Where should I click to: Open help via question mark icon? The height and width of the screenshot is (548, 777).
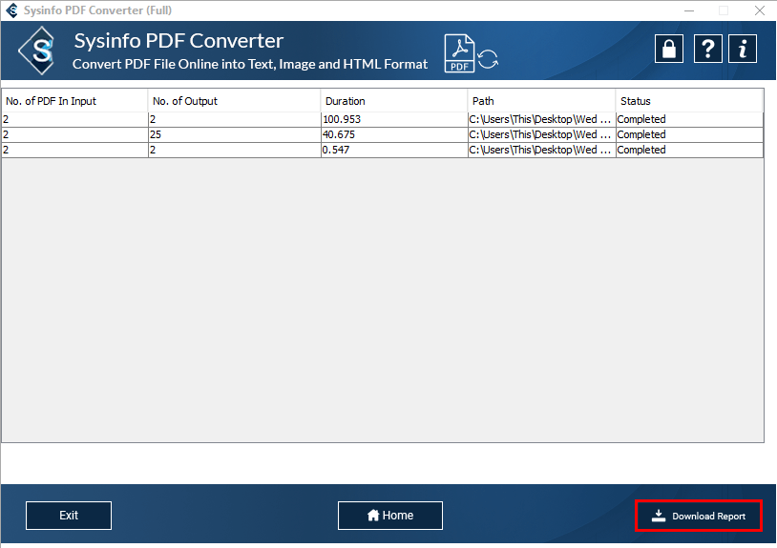click(x=706, y=49)
